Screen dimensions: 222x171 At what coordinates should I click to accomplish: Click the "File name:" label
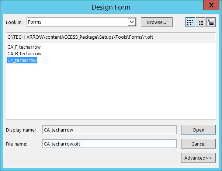point(17,144)
